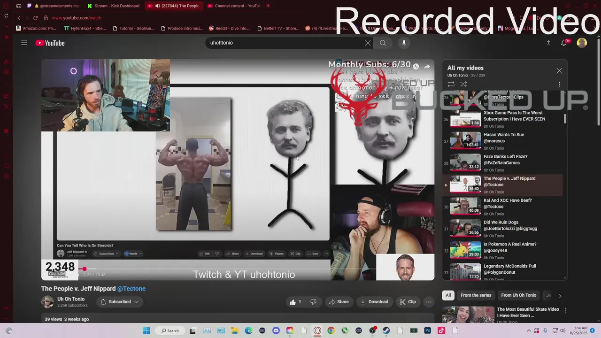Open Photoshop from the taskbar
The image size is (601, 338).
click(x=427, y=330)
